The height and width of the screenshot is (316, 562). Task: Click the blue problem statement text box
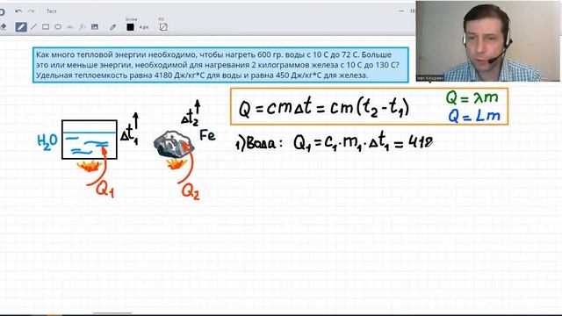click(220, 65)
